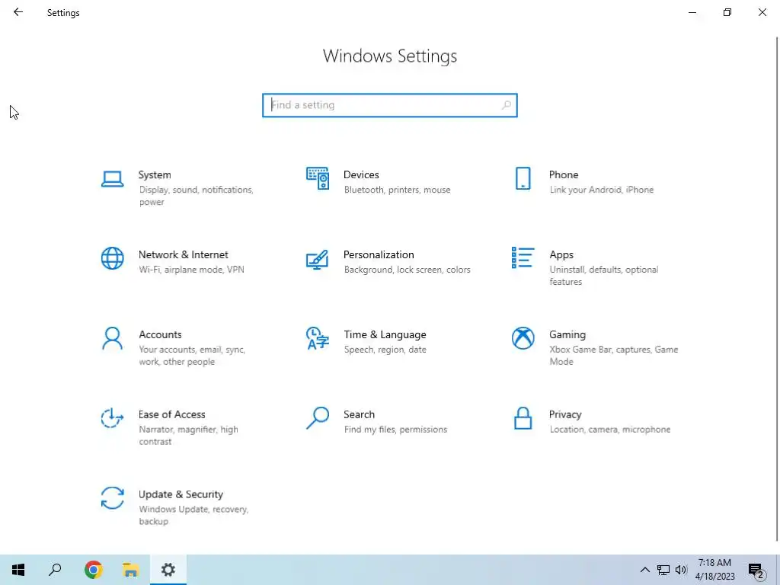This screenshot has height=585, width=780.
Task: Click the Find a setting search box
Action: click(x=390, y=105)
